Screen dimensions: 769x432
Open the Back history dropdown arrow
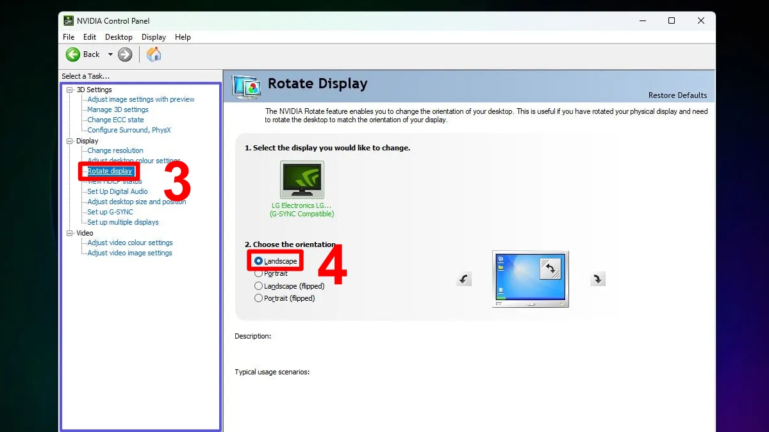(110, 54)
